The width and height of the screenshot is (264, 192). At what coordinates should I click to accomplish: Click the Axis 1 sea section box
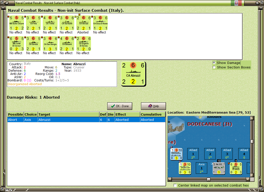[201, 168]
